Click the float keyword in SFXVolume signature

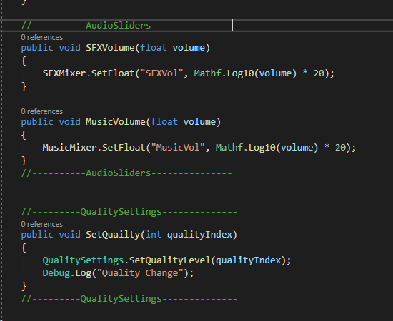154,48
